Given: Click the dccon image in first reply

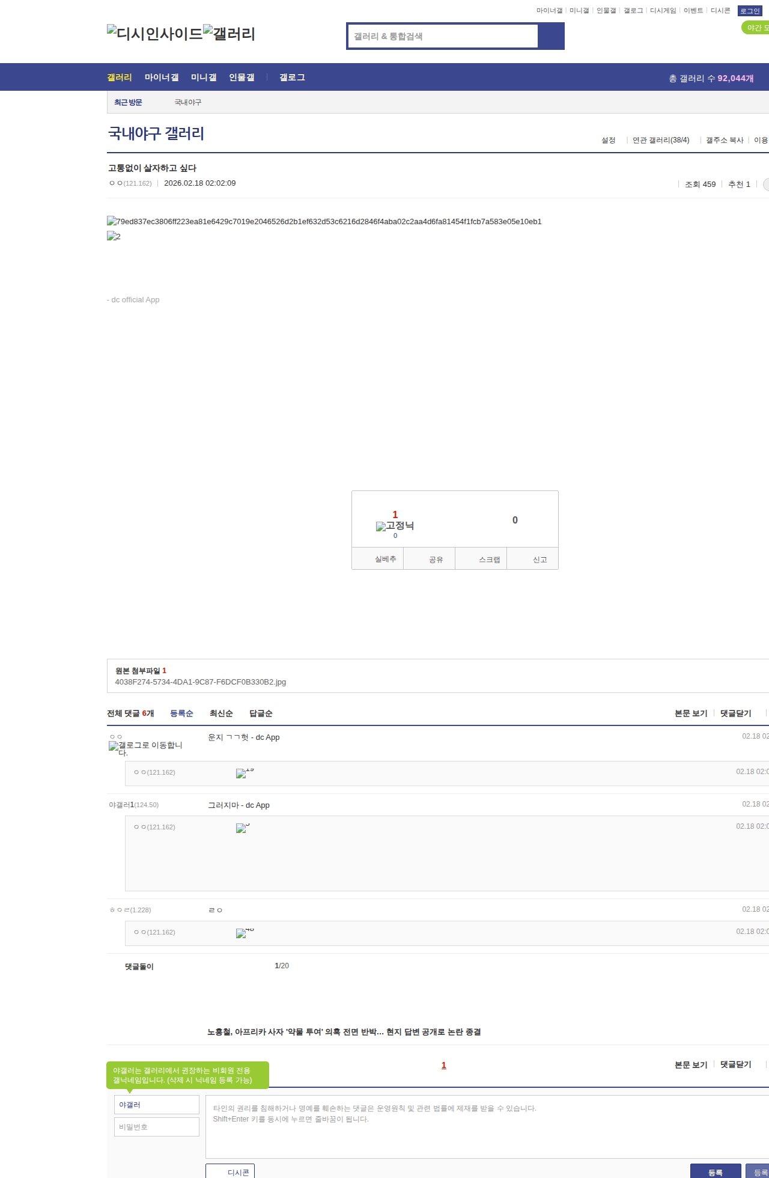Looking at the screenshot, I should point(245,773).
